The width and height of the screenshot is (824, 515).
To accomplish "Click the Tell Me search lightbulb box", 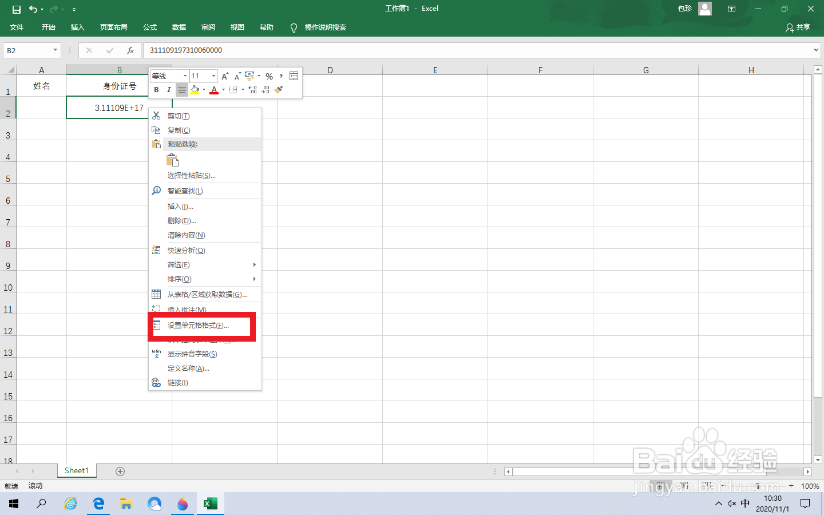I will click(318, 27).
